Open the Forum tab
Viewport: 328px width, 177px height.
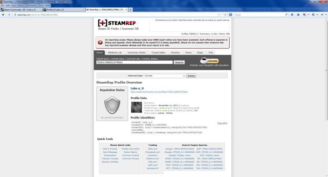(x=188, y=53)
